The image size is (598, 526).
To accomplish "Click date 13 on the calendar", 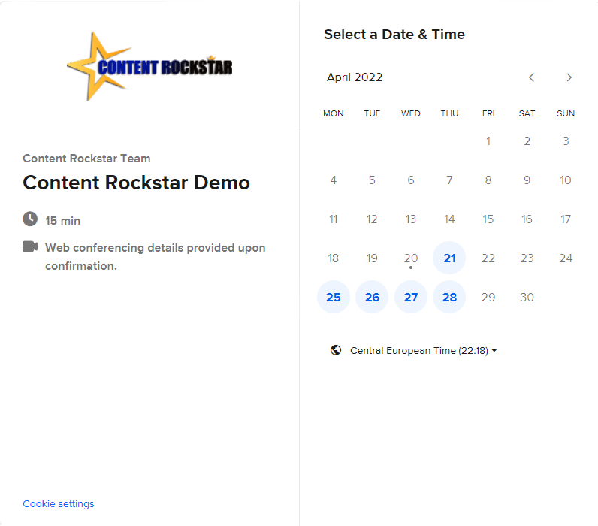I will pos(411,219).
